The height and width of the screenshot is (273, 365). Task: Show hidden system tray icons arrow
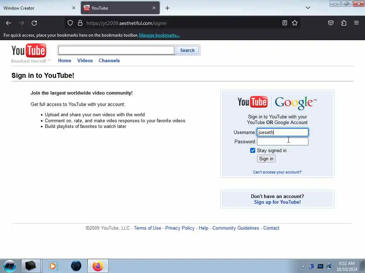[x=303, y=267]
